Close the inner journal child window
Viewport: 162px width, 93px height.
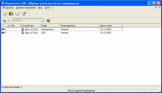[x=159, y=8]
